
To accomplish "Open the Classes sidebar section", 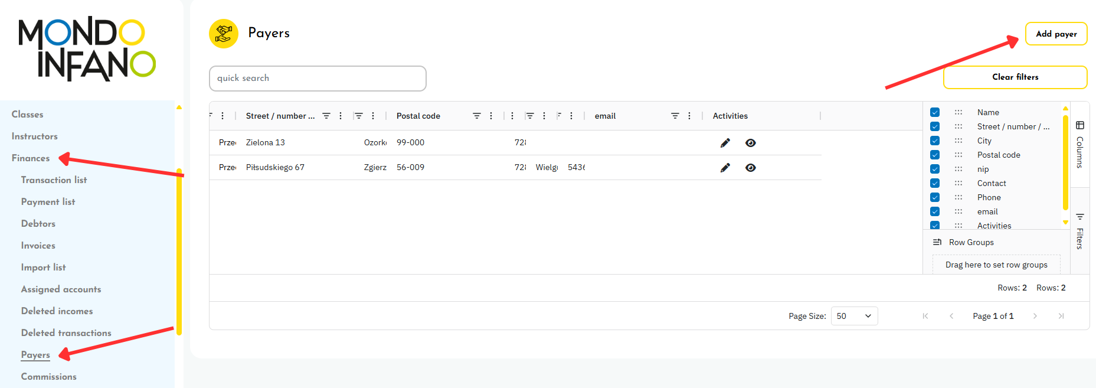I will click(x=28, y=115).
